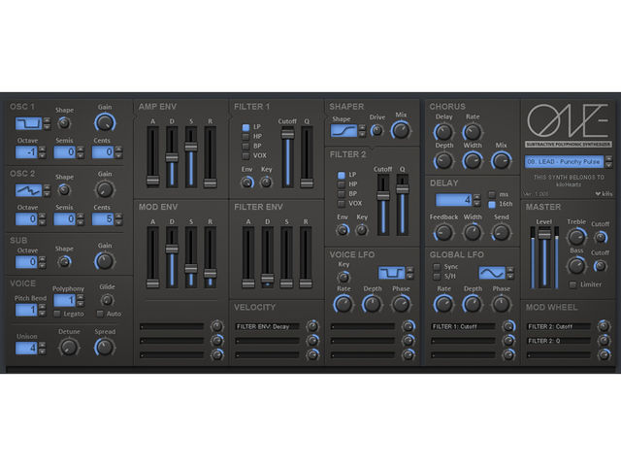Click the Master Treble knob

pos(576,237)
